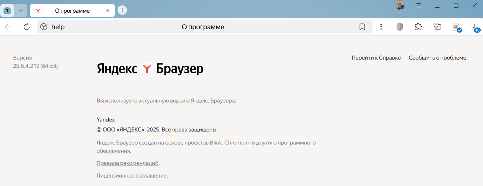Open a new tab with plus button
The image size is (483, 186).
tap(122, 10)
